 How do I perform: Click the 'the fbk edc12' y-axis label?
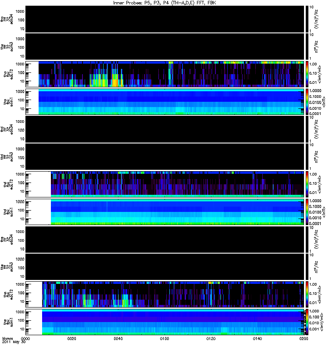click(x=8, y=294)
